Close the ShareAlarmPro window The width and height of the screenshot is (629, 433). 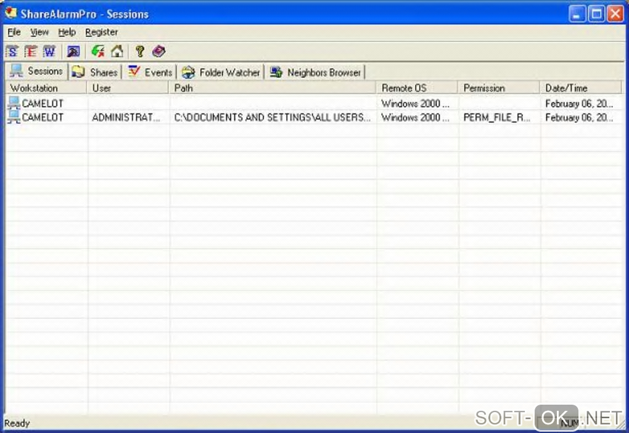point(615,14)
